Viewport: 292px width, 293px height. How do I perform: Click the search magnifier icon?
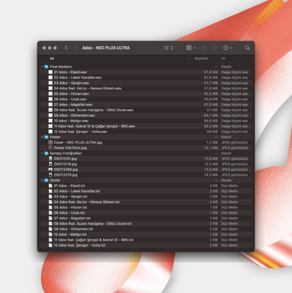coord(247,48)
